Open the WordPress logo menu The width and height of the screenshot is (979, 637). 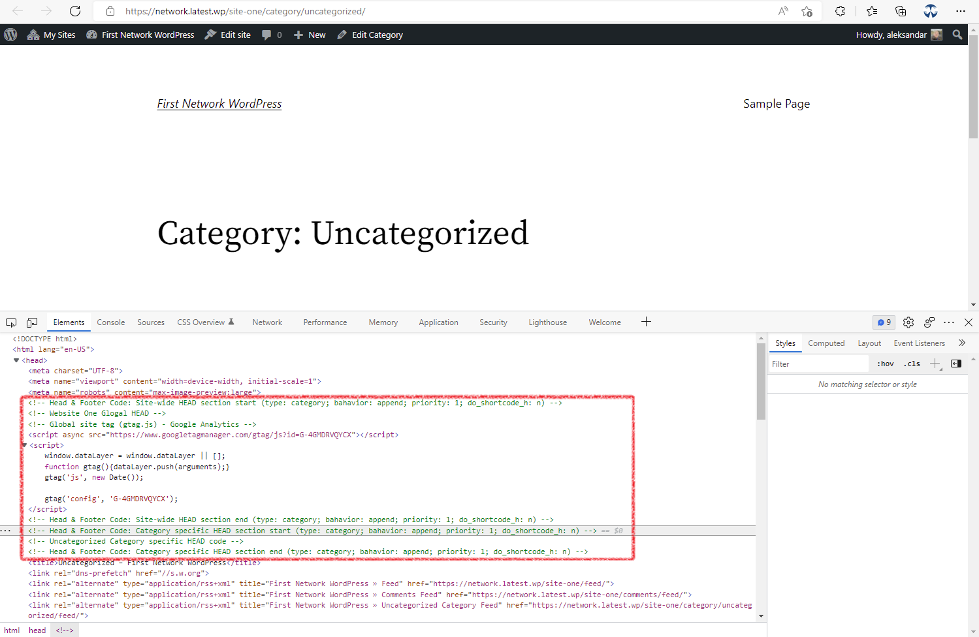(x=10, y=35)
